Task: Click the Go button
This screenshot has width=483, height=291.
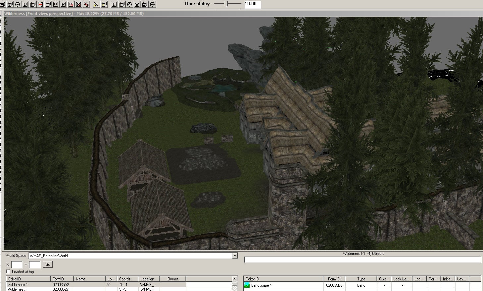Action: pos(48,264)
